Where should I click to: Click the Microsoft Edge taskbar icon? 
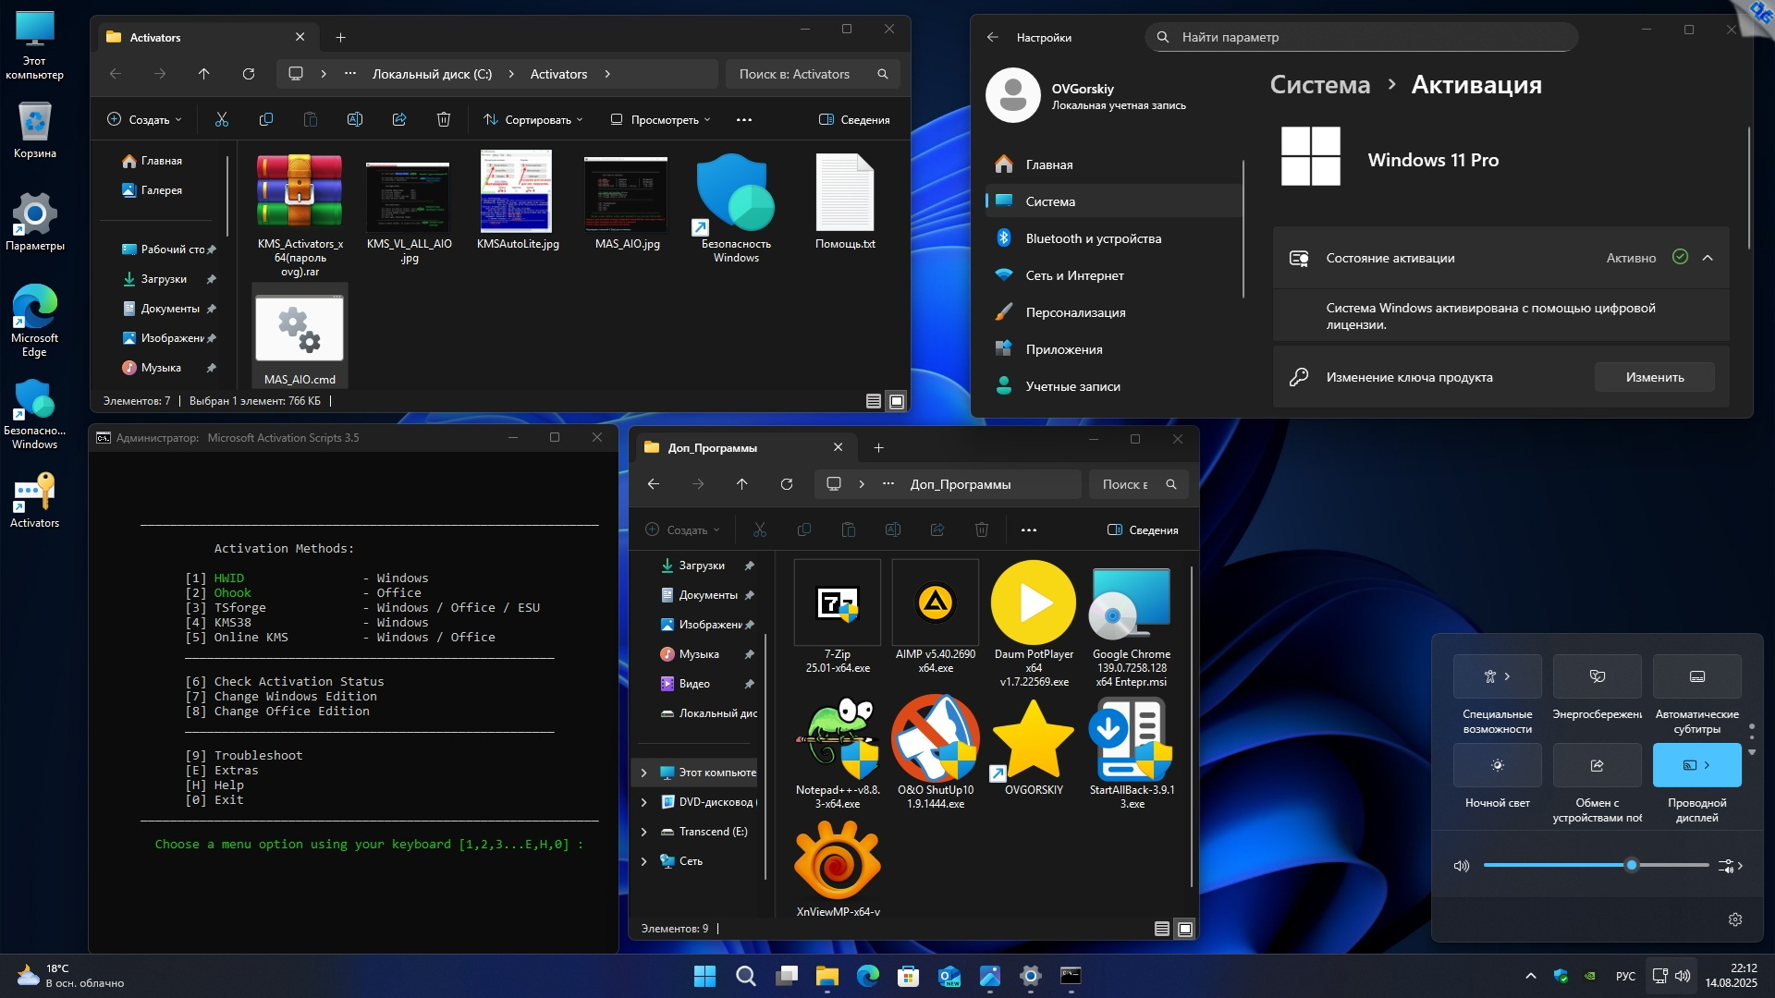[868, 976]
